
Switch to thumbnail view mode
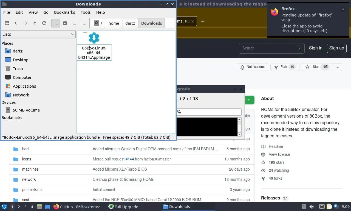(x=65, y=23)
